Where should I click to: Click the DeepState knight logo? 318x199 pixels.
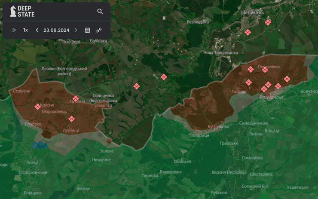coord(13,11)
